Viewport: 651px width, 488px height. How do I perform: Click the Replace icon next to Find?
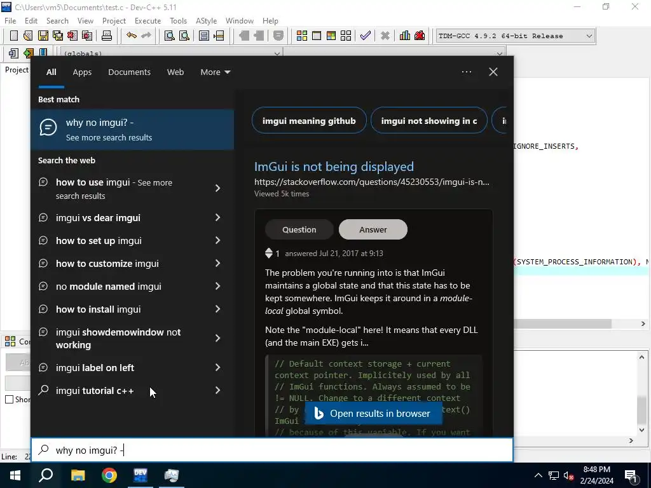pos(184,36)
